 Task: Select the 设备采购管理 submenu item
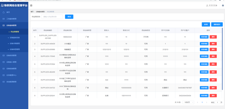pyautogui.click(x=14, y=43)
